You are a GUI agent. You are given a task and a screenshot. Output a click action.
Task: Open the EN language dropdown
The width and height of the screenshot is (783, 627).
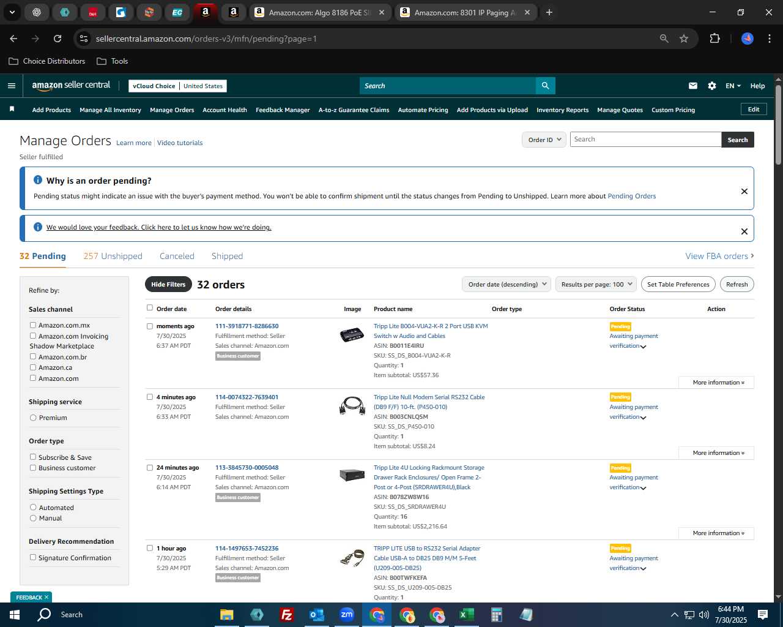pyautogui.click(x=733, y=86)
